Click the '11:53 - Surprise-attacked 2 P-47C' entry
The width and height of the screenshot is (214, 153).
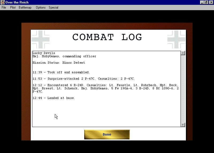coord(84,79)
